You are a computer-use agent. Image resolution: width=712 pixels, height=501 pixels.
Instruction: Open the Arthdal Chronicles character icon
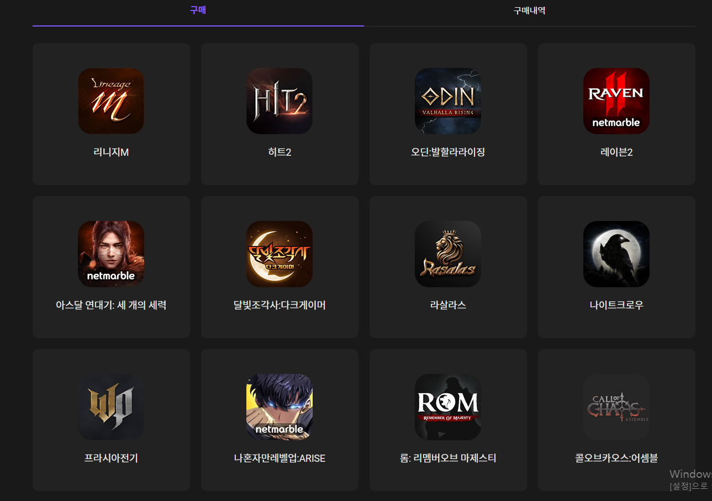tap(111, 254)
